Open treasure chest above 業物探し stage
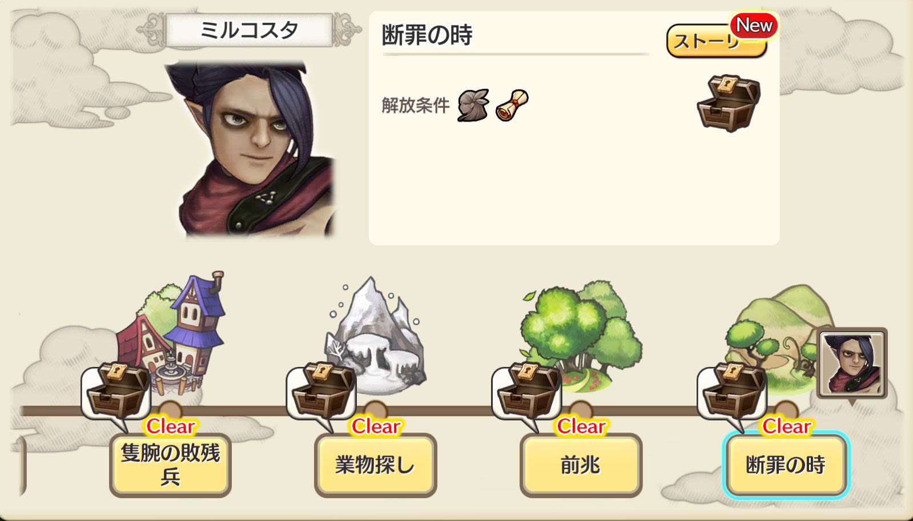This screenshot has height=521, width=913. click(321, 391)
